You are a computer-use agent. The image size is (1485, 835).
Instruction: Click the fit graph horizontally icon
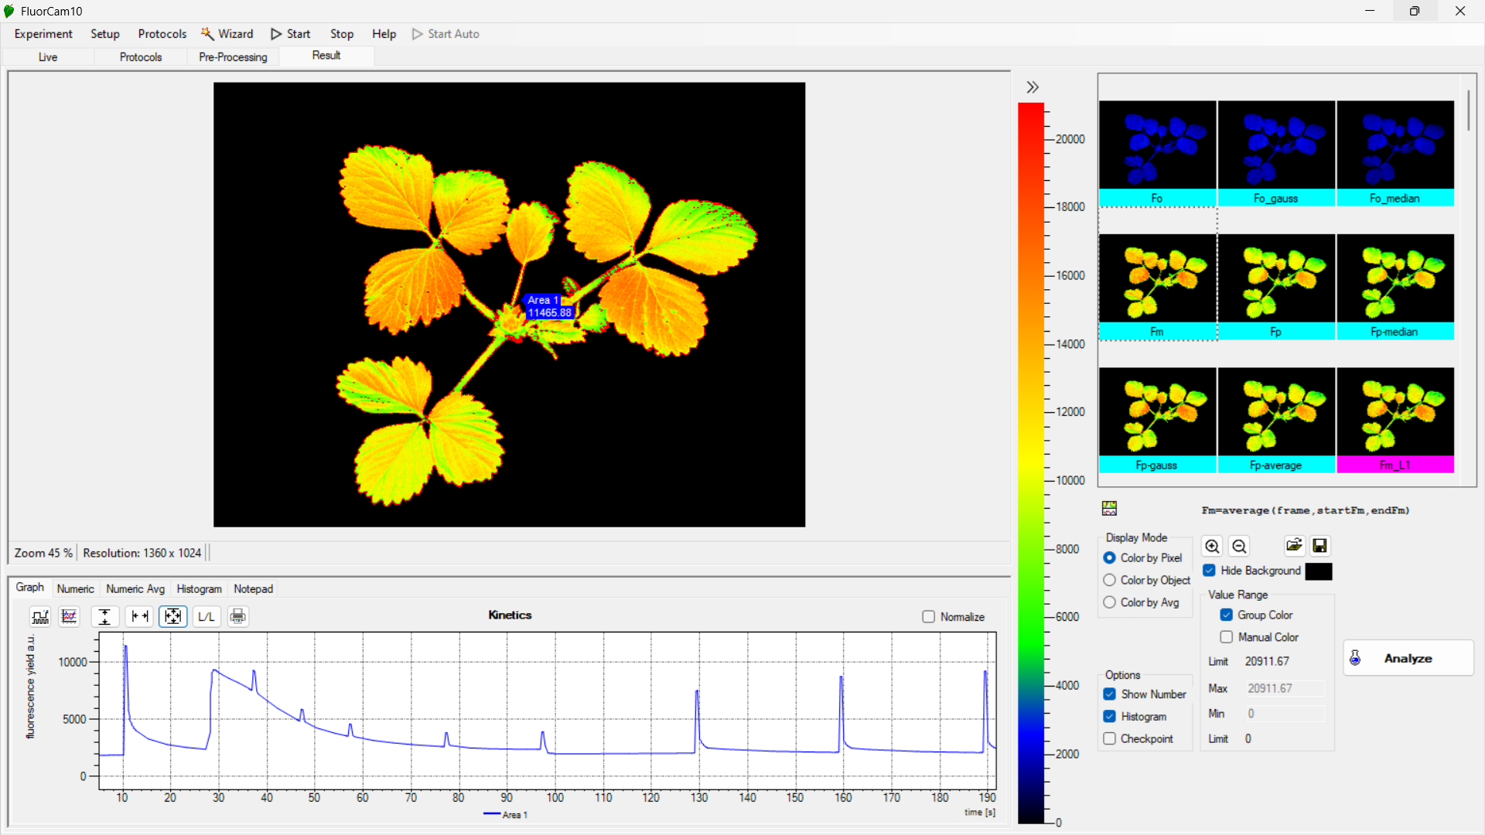click(x=139, y=616)
